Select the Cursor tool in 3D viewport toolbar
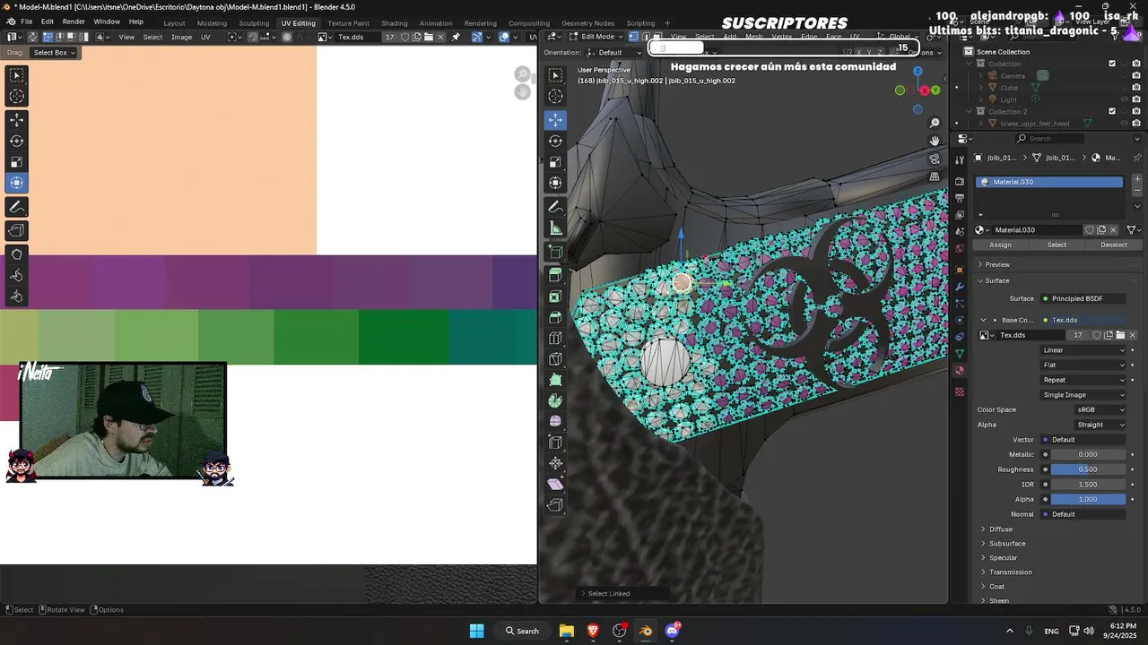The image size is (1148, 645). pyautogui.click(x=555, y=96)
